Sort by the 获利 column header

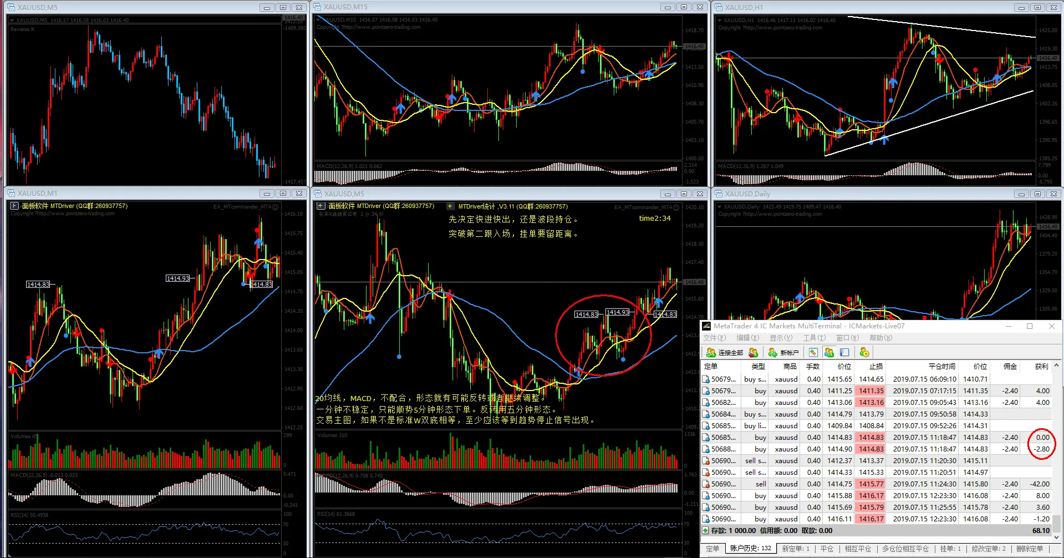point(1036,366)
